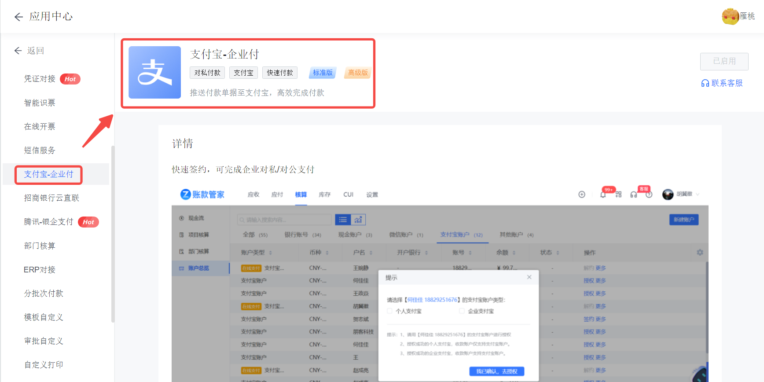Image resolution: width=764 pixels, height=382 pixels.
Task: Switch to 库存 tab in preview
Action: 325,195
